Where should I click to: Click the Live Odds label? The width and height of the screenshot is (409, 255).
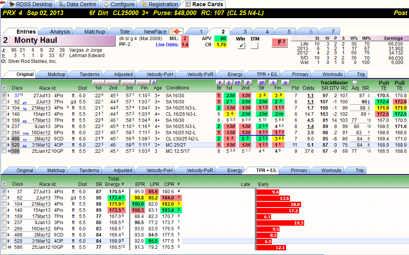[x=167, y=45]
